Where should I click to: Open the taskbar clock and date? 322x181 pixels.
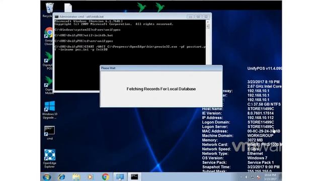pos(270,177)
